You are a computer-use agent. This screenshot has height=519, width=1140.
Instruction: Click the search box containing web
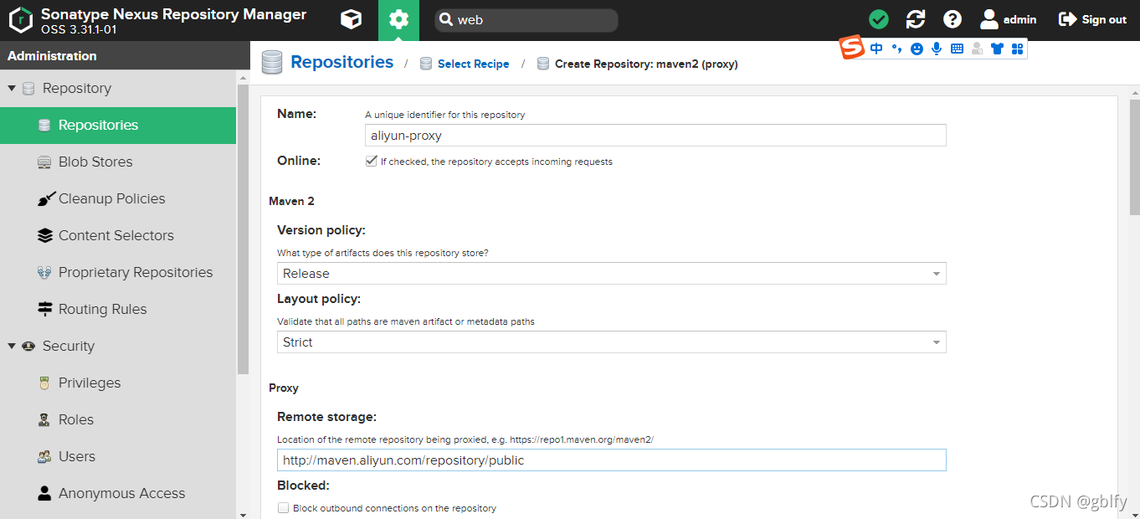(x=526, y=20)
